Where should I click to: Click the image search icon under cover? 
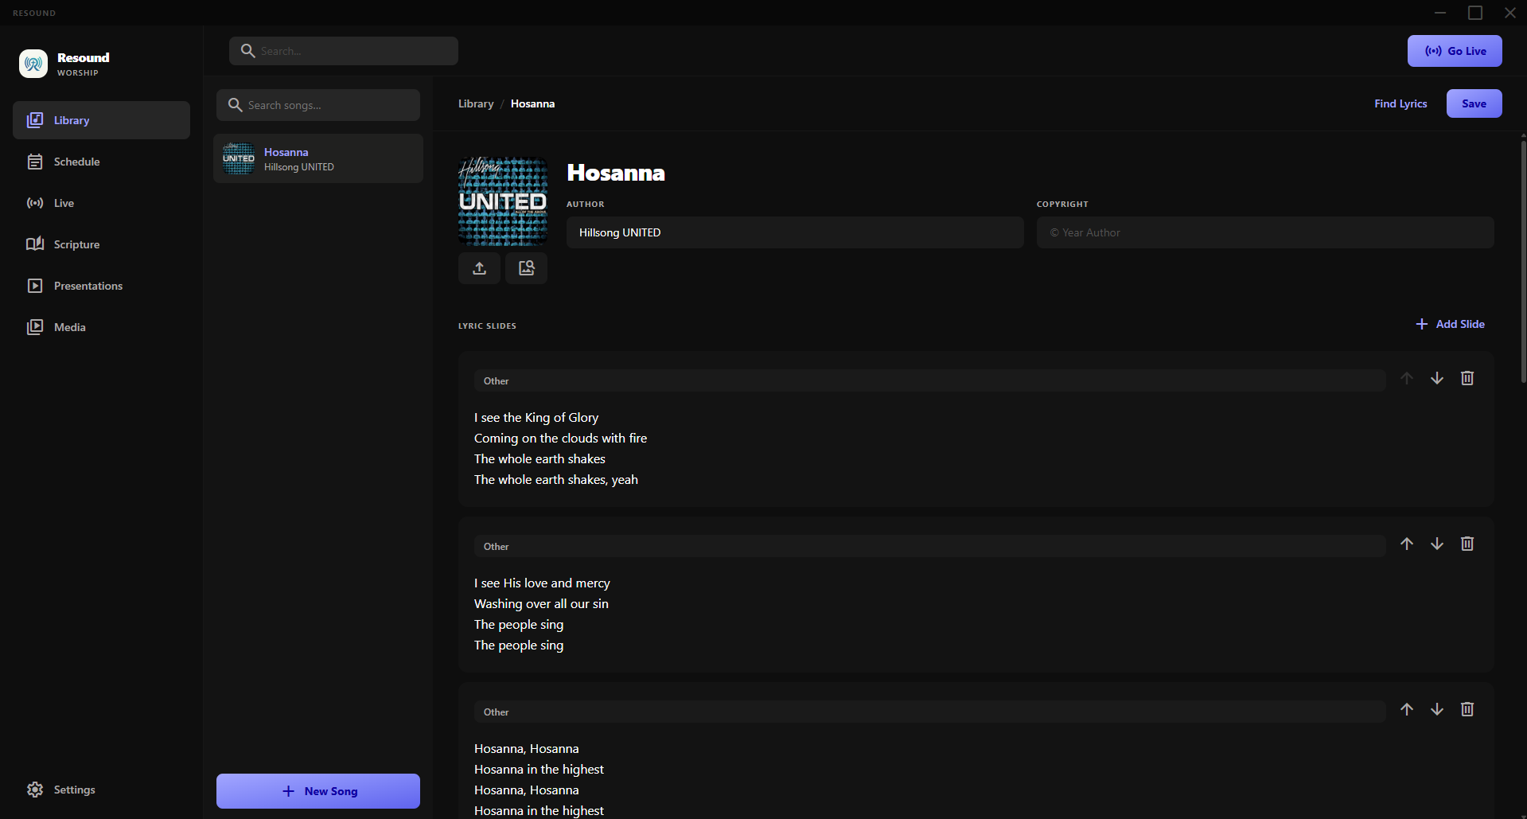[x=526, y=268]
